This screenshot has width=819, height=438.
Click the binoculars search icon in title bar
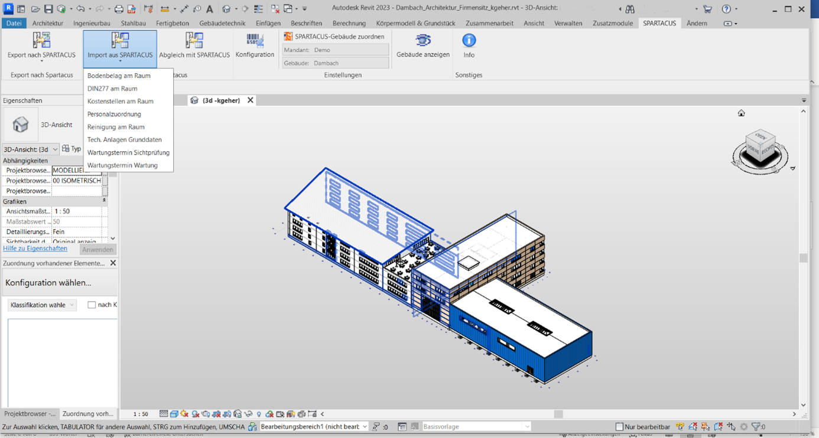[630, 9]
